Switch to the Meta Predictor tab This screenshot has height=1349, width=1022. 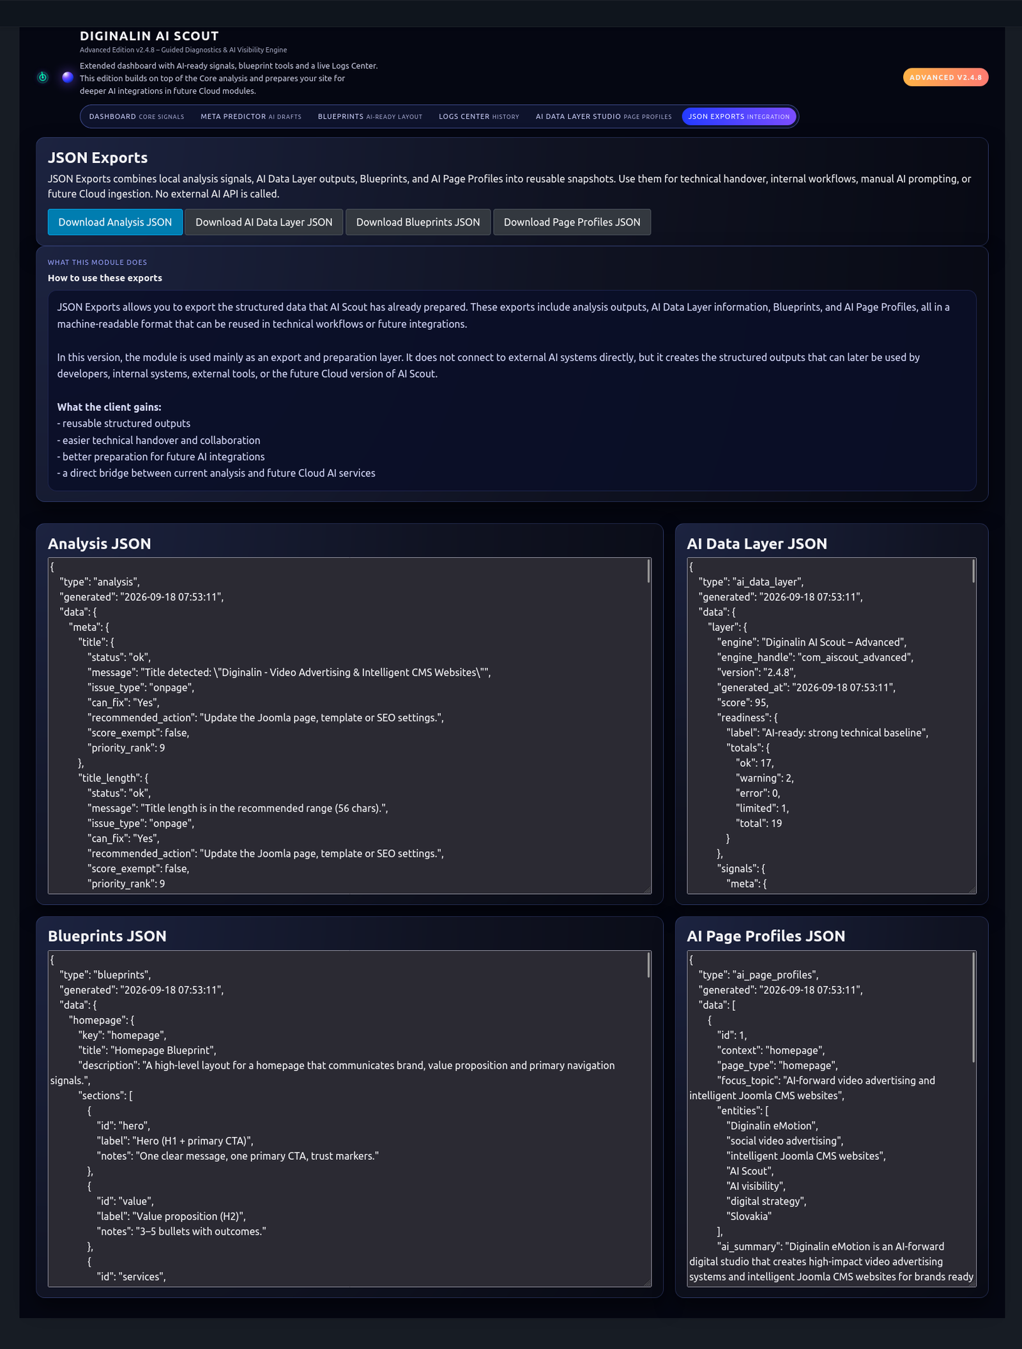(251, 116)
